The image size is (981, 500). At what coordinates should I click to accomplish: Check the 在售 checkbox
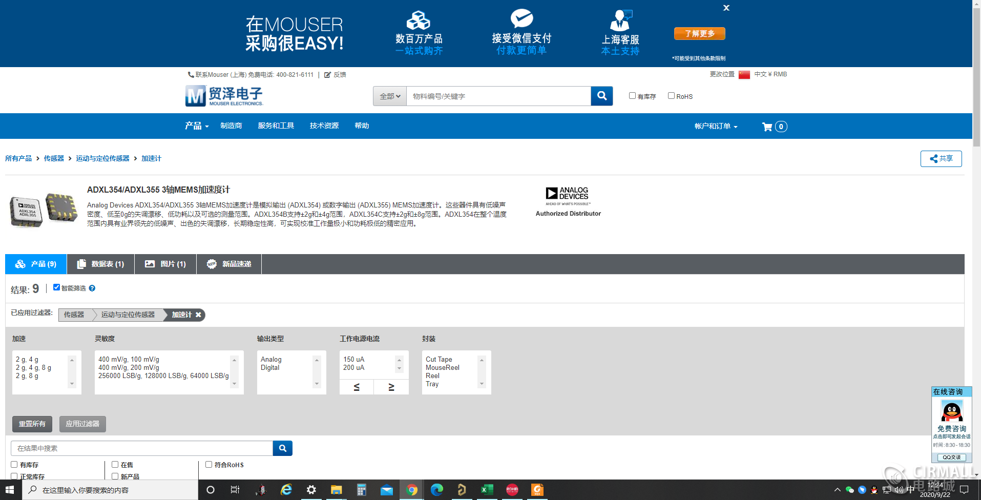tap(115, 465)
